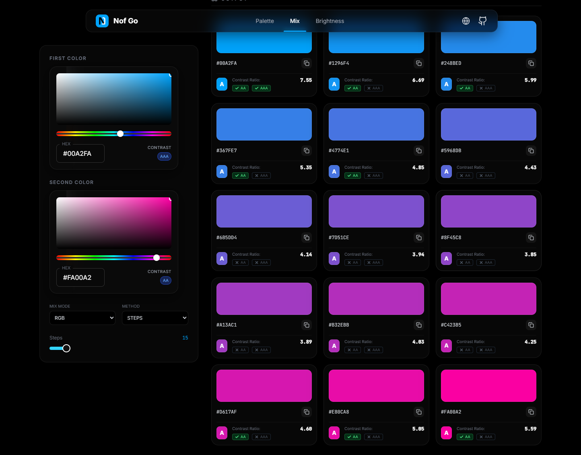This screenshot has height=455, width=581.
Task: Click the AA badge on the #367FE7 card
Action: tap(240, 176)
